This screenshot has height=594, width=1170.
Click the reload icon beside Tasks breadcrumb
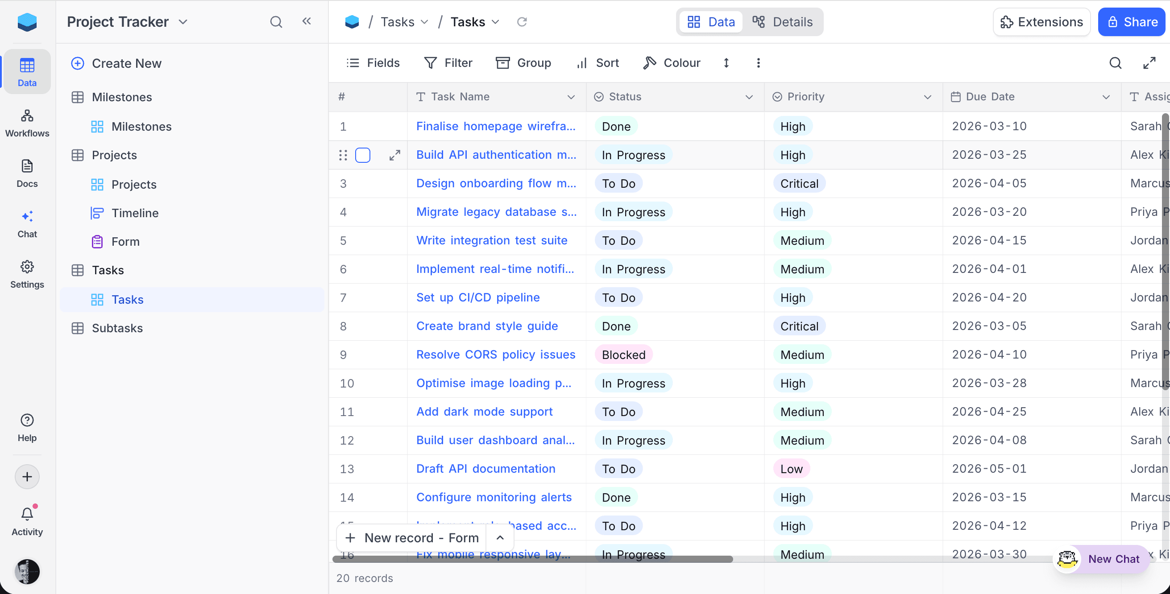[522, 22]
